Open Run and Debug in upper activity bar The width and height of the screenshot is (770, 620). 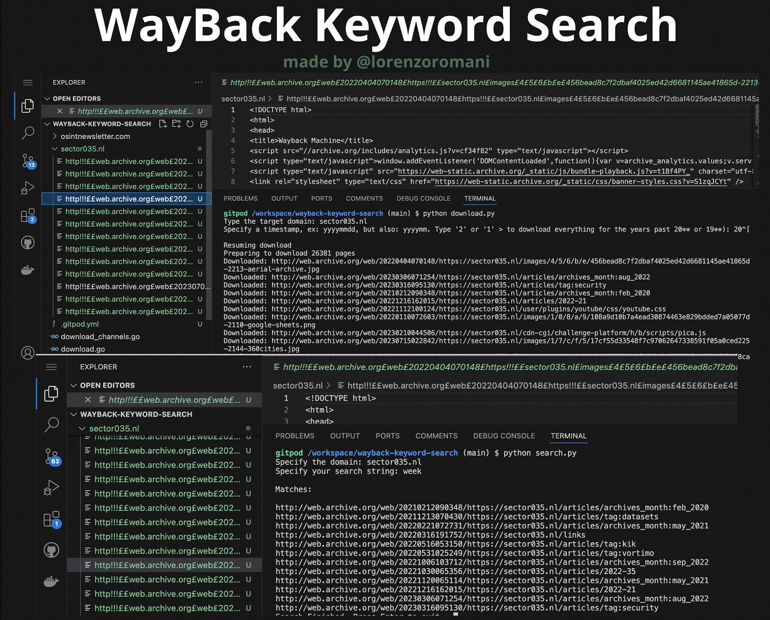click(27, 188)
